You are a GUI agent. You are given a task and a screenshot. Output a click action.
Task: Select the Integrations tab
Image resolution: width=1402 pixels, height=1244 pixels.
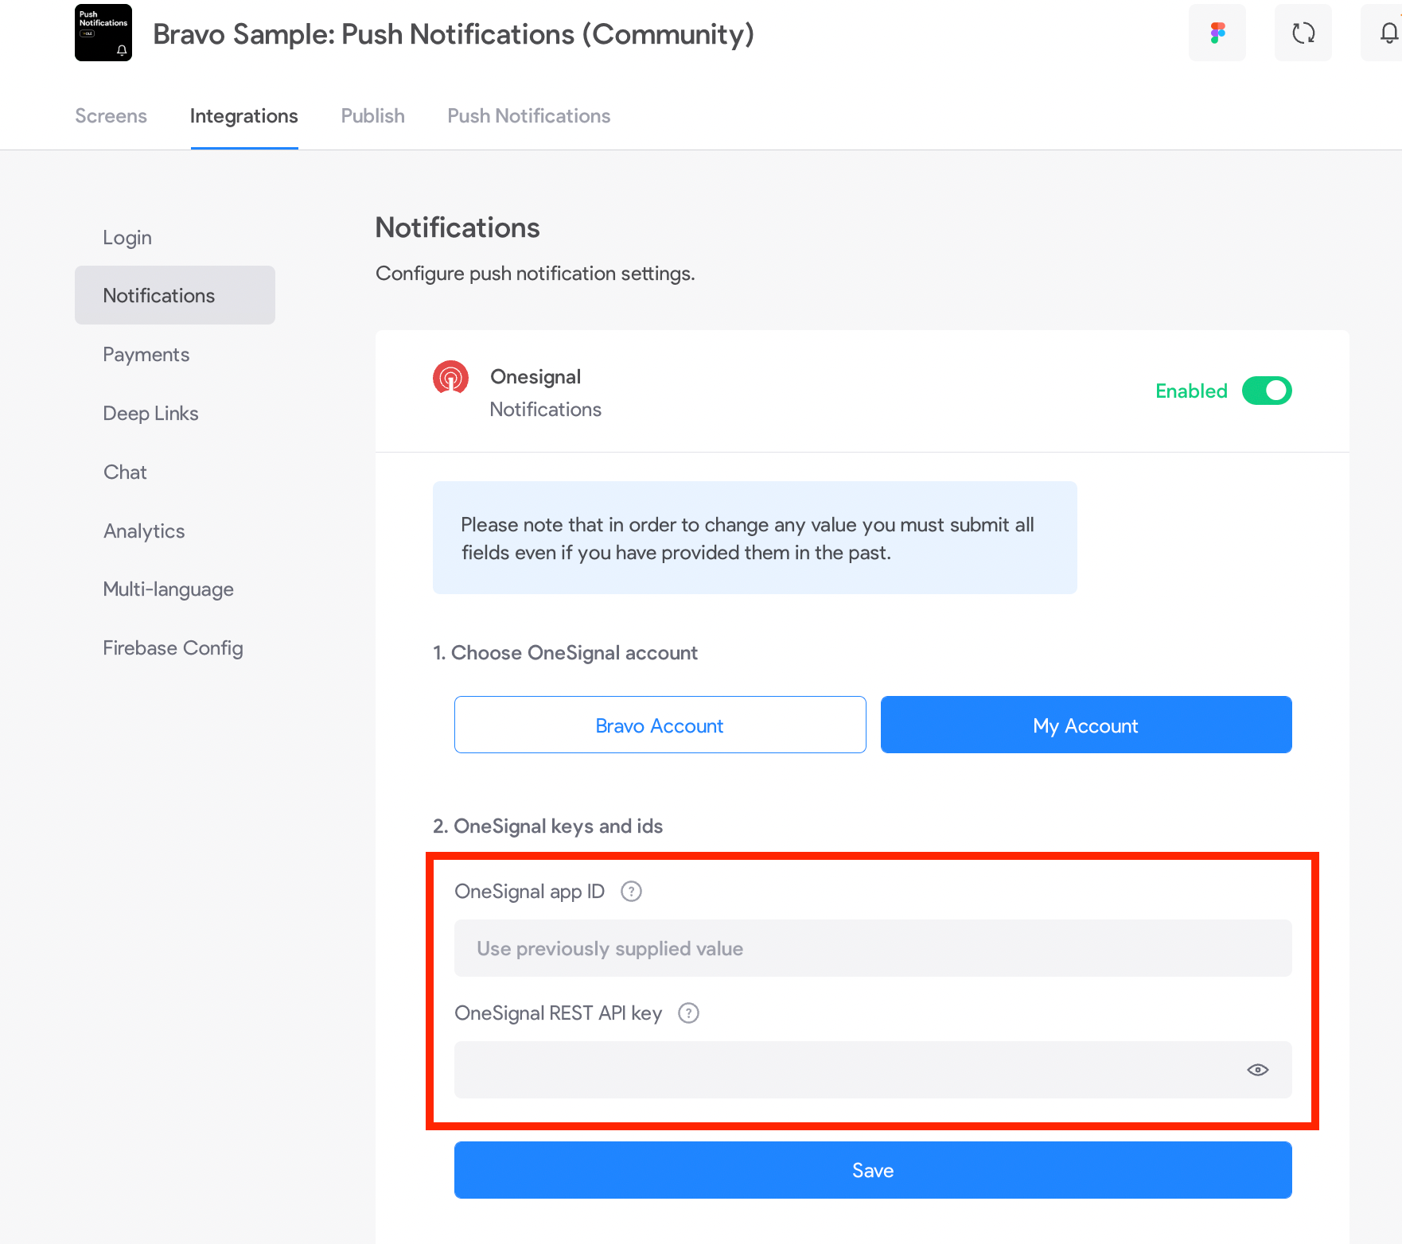[243, 116]
